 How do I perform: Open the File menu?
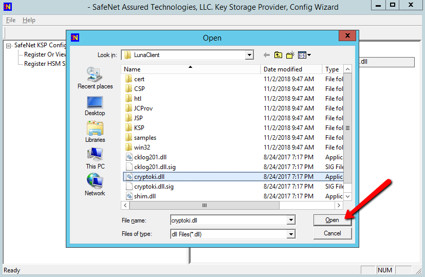coord(11,20)
